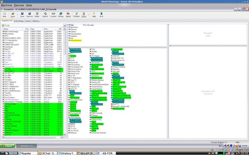The width and height of the screenshot is (249, 155).
Task: Open the Control toolbar tool
Action: 53,15
